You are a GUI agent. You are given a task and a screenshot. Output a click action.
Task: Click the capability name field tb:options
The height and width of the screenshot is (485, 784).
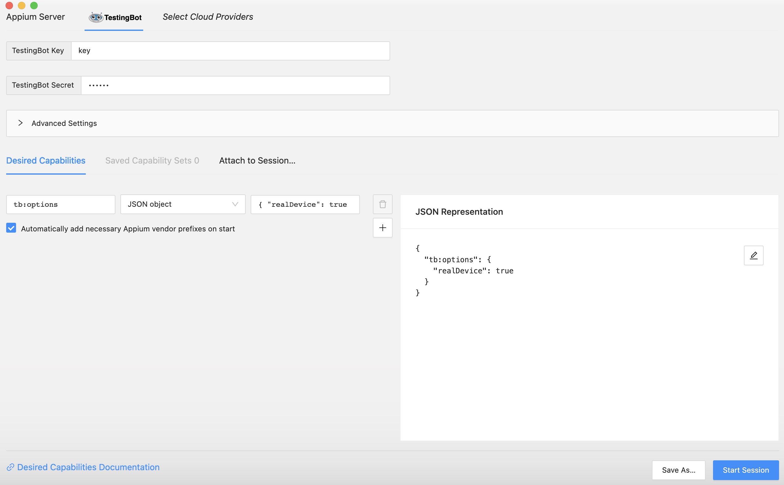[61, 204]
